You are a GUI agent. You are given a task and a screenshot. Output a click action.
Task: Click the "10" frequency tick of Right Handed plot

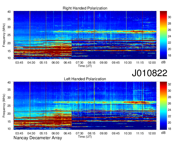coord(9,58)
